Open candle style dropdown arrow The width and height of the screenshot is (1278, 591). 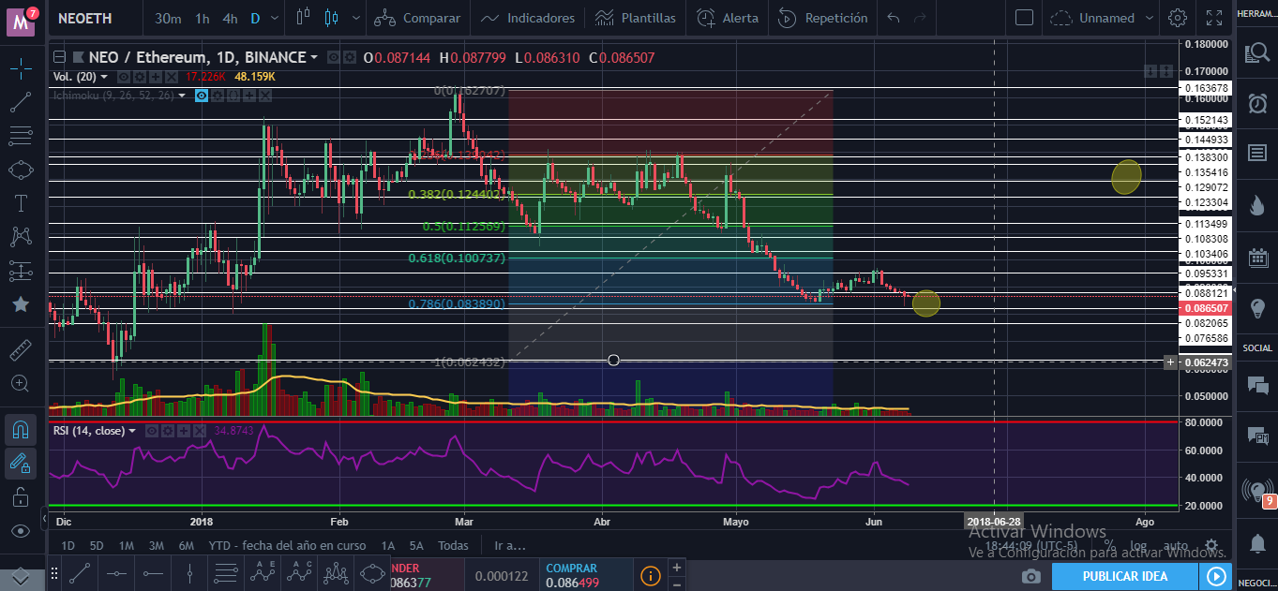[354, 18]
